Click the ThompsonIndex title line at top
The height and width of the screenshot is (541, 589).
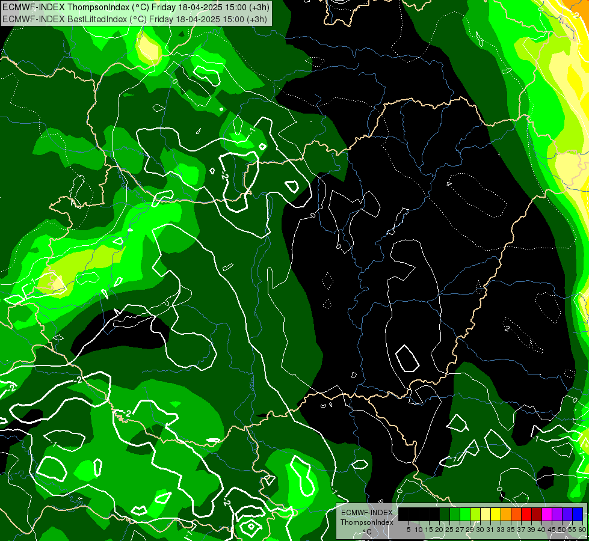135,7
